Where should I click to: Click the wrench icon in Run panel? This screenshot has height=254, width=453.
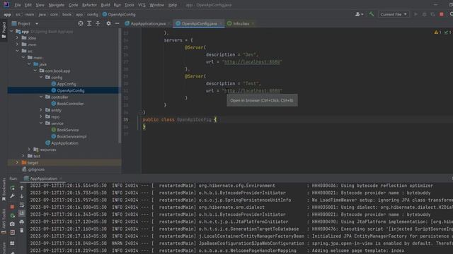click(13, 196)
